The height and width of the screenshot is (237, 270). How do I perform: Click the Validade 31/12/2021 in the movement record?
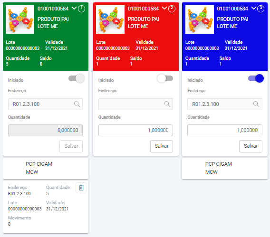point(58,209)
